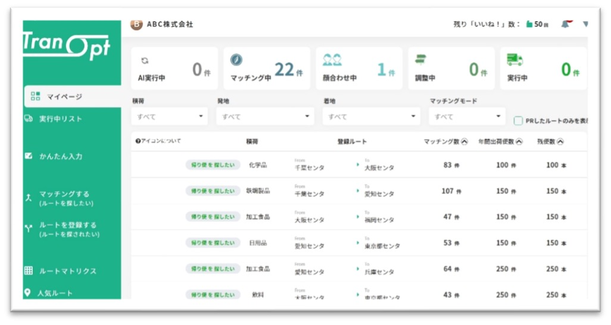Click the ABC株式会社 avatar icon
This screenshot has height=325, width=611.
(136, 24)
